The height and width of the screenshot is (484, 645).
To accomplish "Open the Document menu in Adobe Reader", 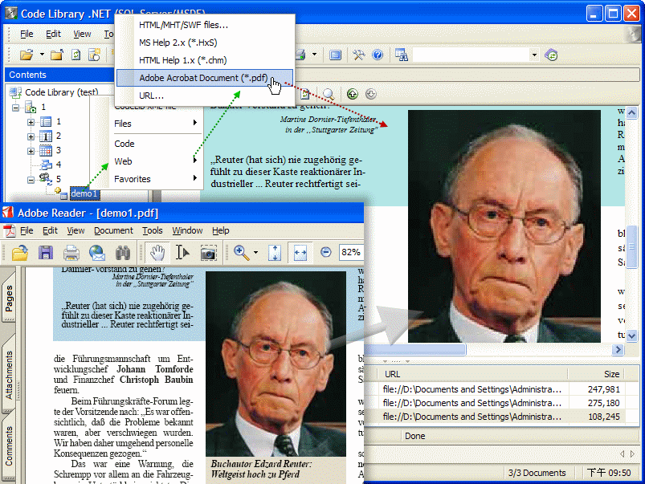I will 113,230.
